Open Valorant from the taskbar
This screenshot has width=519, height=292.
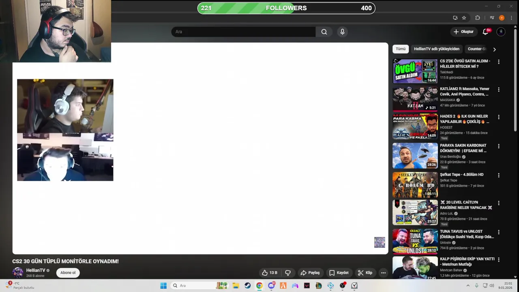[307, 286]
